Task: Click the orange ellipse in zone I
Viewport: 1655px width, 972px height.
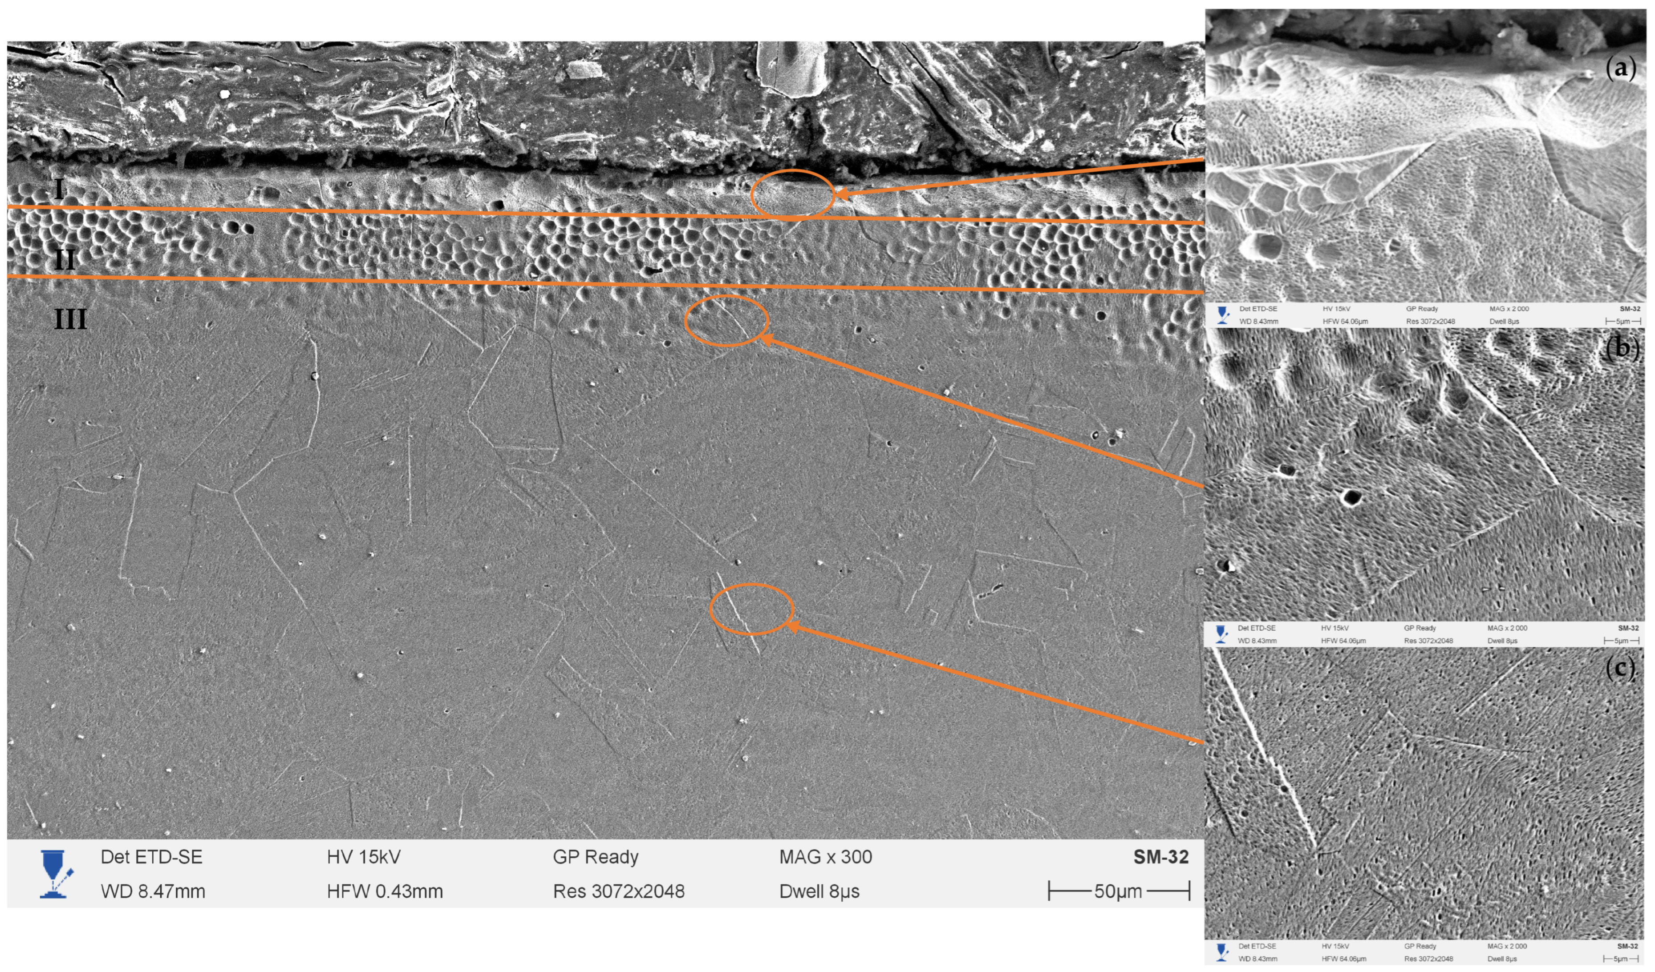Action: tap(792, 194)
